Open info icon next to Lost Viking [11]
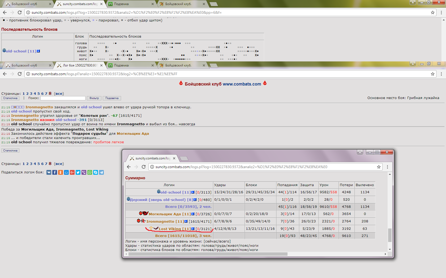 click(193, 229)
